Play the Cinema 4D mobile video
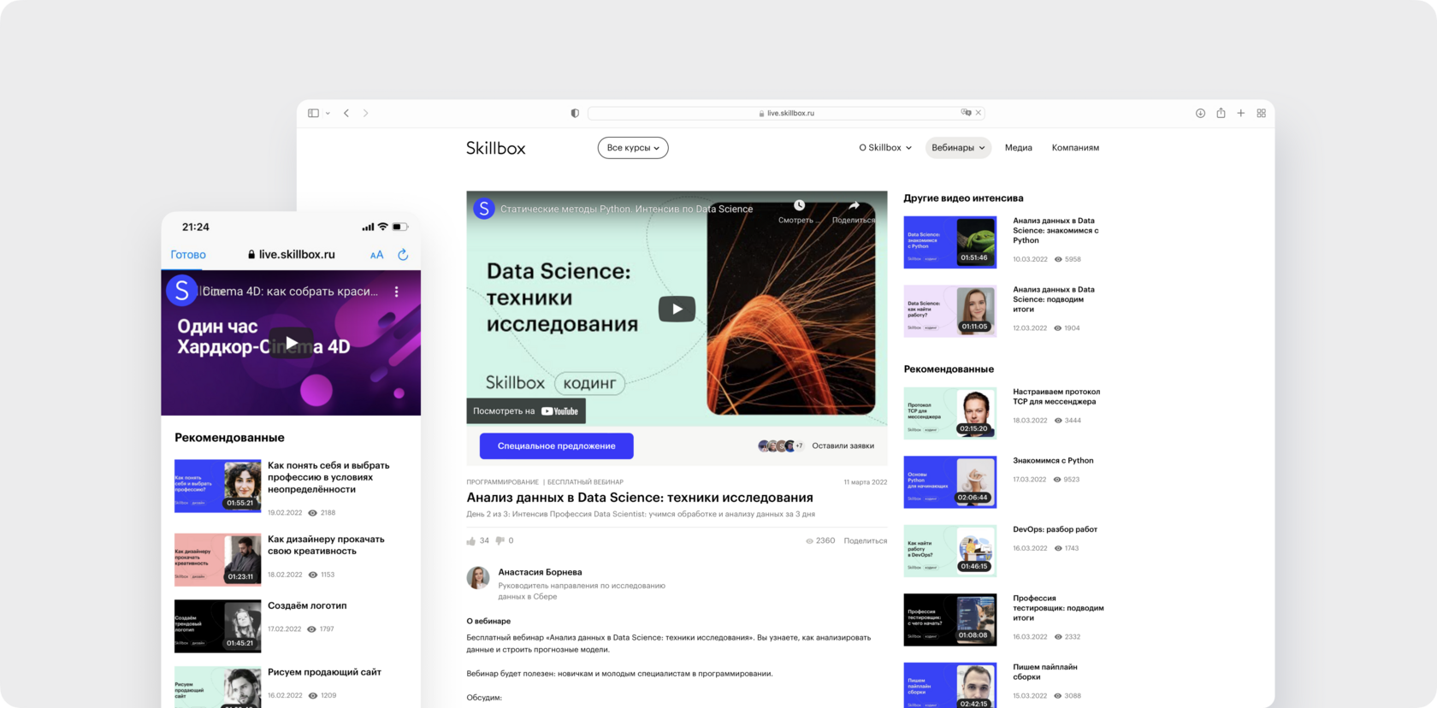The width and height of the screenshot is (1437, 708). click(291, 343)
